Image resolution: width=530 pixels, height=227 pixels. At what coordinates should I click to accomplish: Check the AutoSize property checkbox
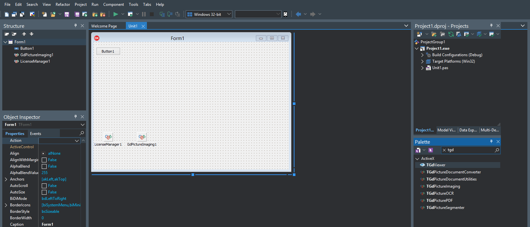coord(44,192)
